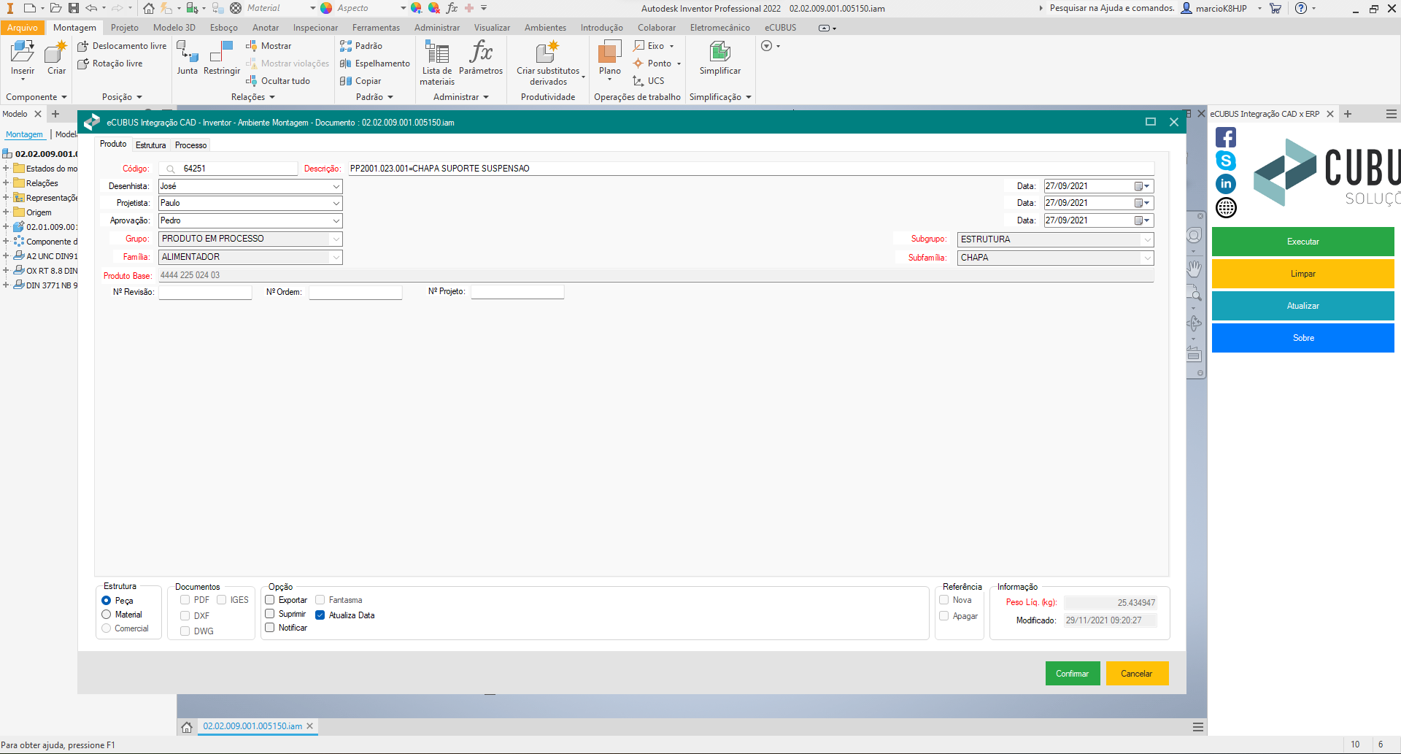Enable the Suprimir checkbox
Screen dimensions: 1401x754
point(270,614)
